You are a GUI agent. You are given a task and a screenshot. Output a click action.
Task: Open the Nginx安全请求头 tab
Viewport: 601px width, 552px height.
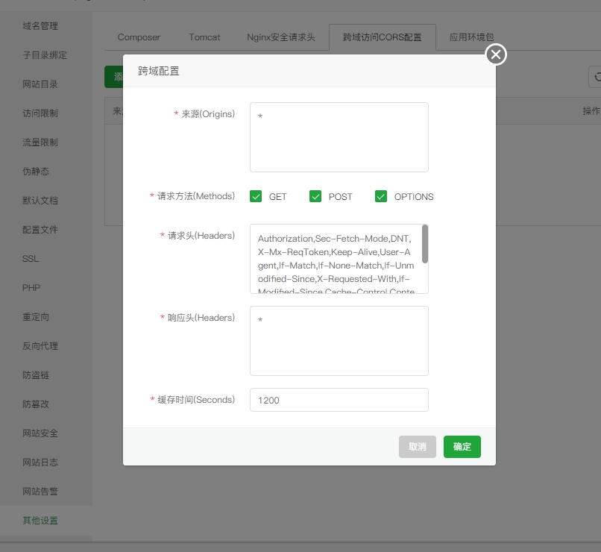click(x=280, y=37)
